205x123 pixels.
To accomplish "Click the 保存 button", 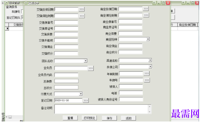I will pos(109,118).
